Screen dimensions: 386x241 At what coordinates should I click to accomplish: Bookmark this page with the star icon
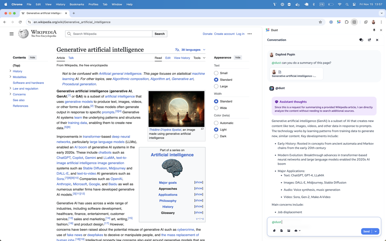click(320, 22)
